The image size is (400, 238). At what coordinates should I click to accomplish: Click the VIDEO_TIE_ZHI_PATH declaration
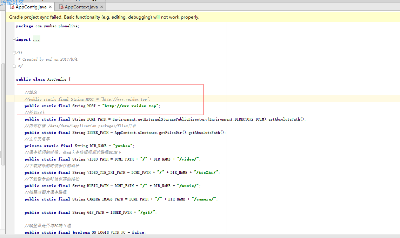122,172
